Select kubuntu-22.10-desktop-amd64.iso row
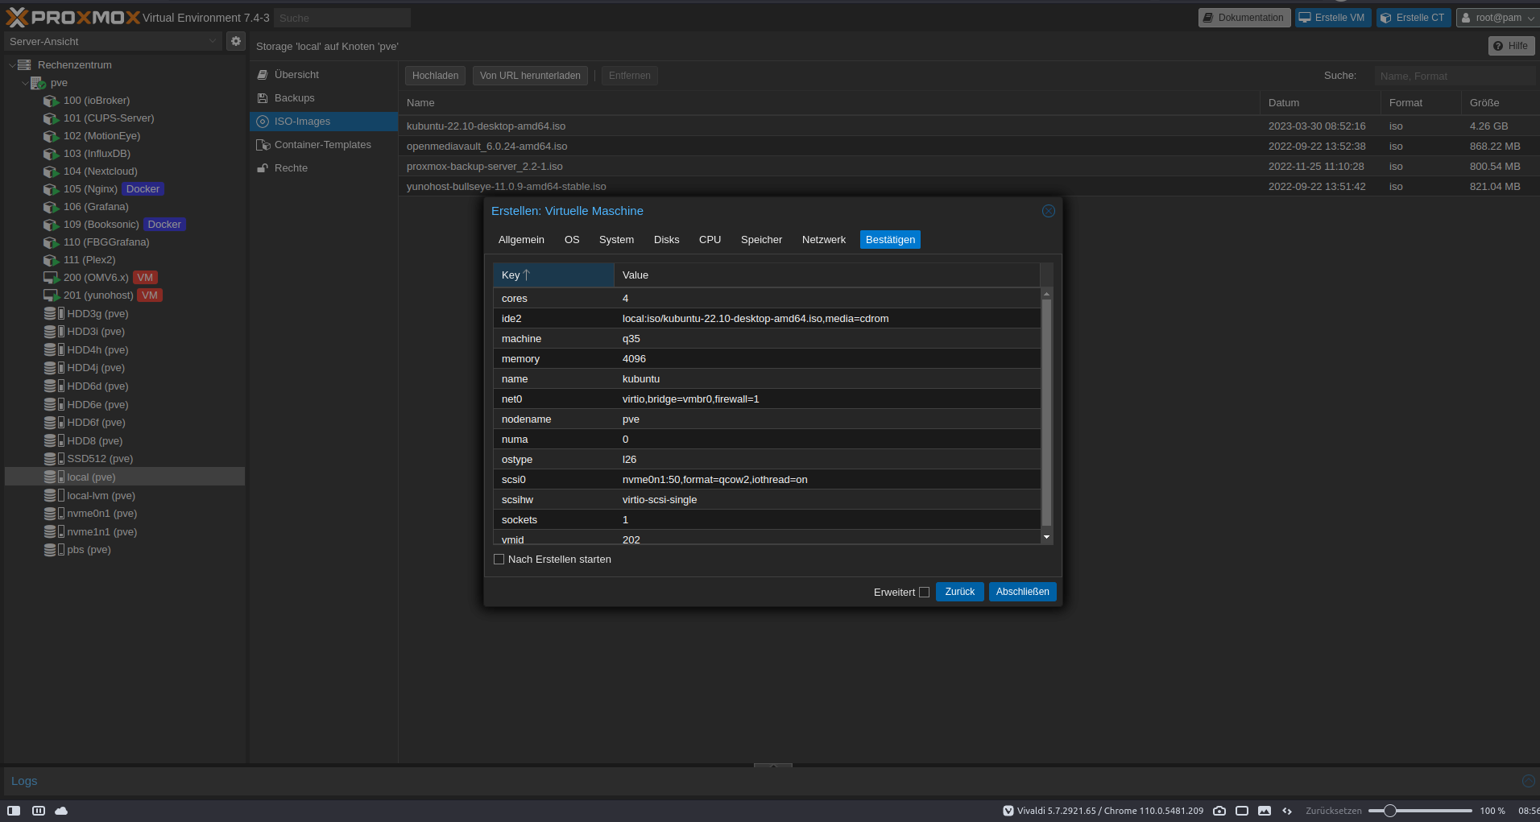 (x=969, y=126)
